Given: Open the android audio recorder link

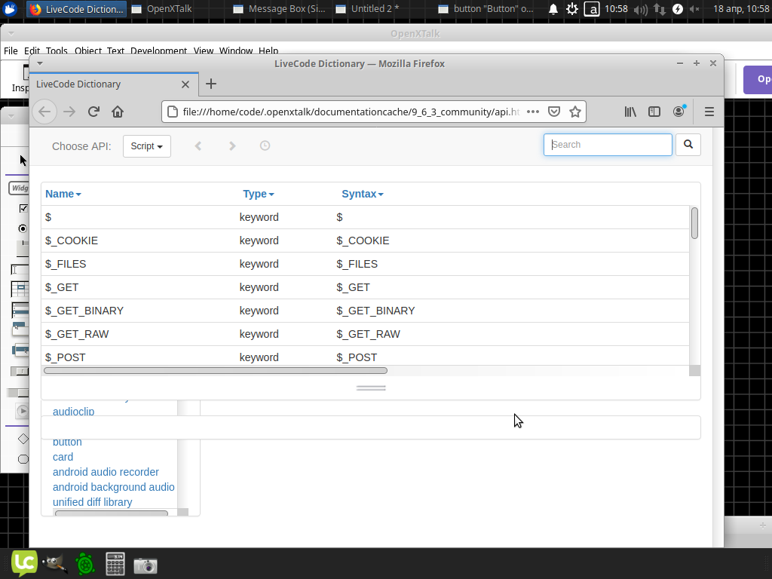Looking at the screenshot, I should click(106, 472).
